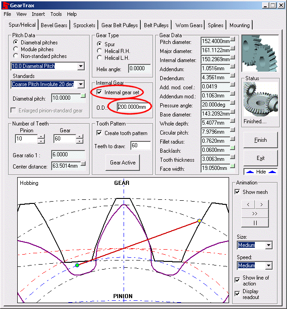The width and height of the screenshot is (287, 309).
Task: Toggle Show line of action checkbox
Action: tap(237, 280)
